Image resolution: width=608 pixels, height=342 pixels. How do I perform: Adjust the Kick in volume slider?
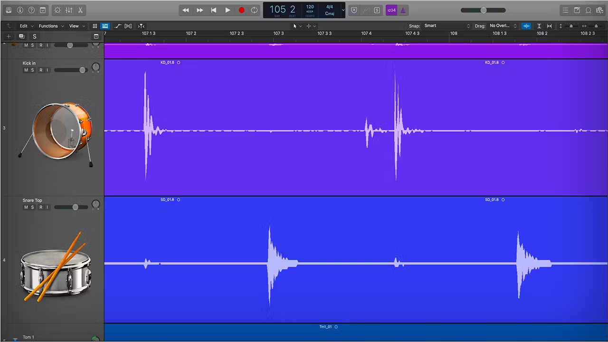click(x=71, y=70)
